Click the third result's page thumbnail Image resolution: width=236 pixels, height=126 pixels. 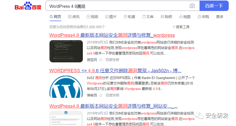tap(66, 119)
